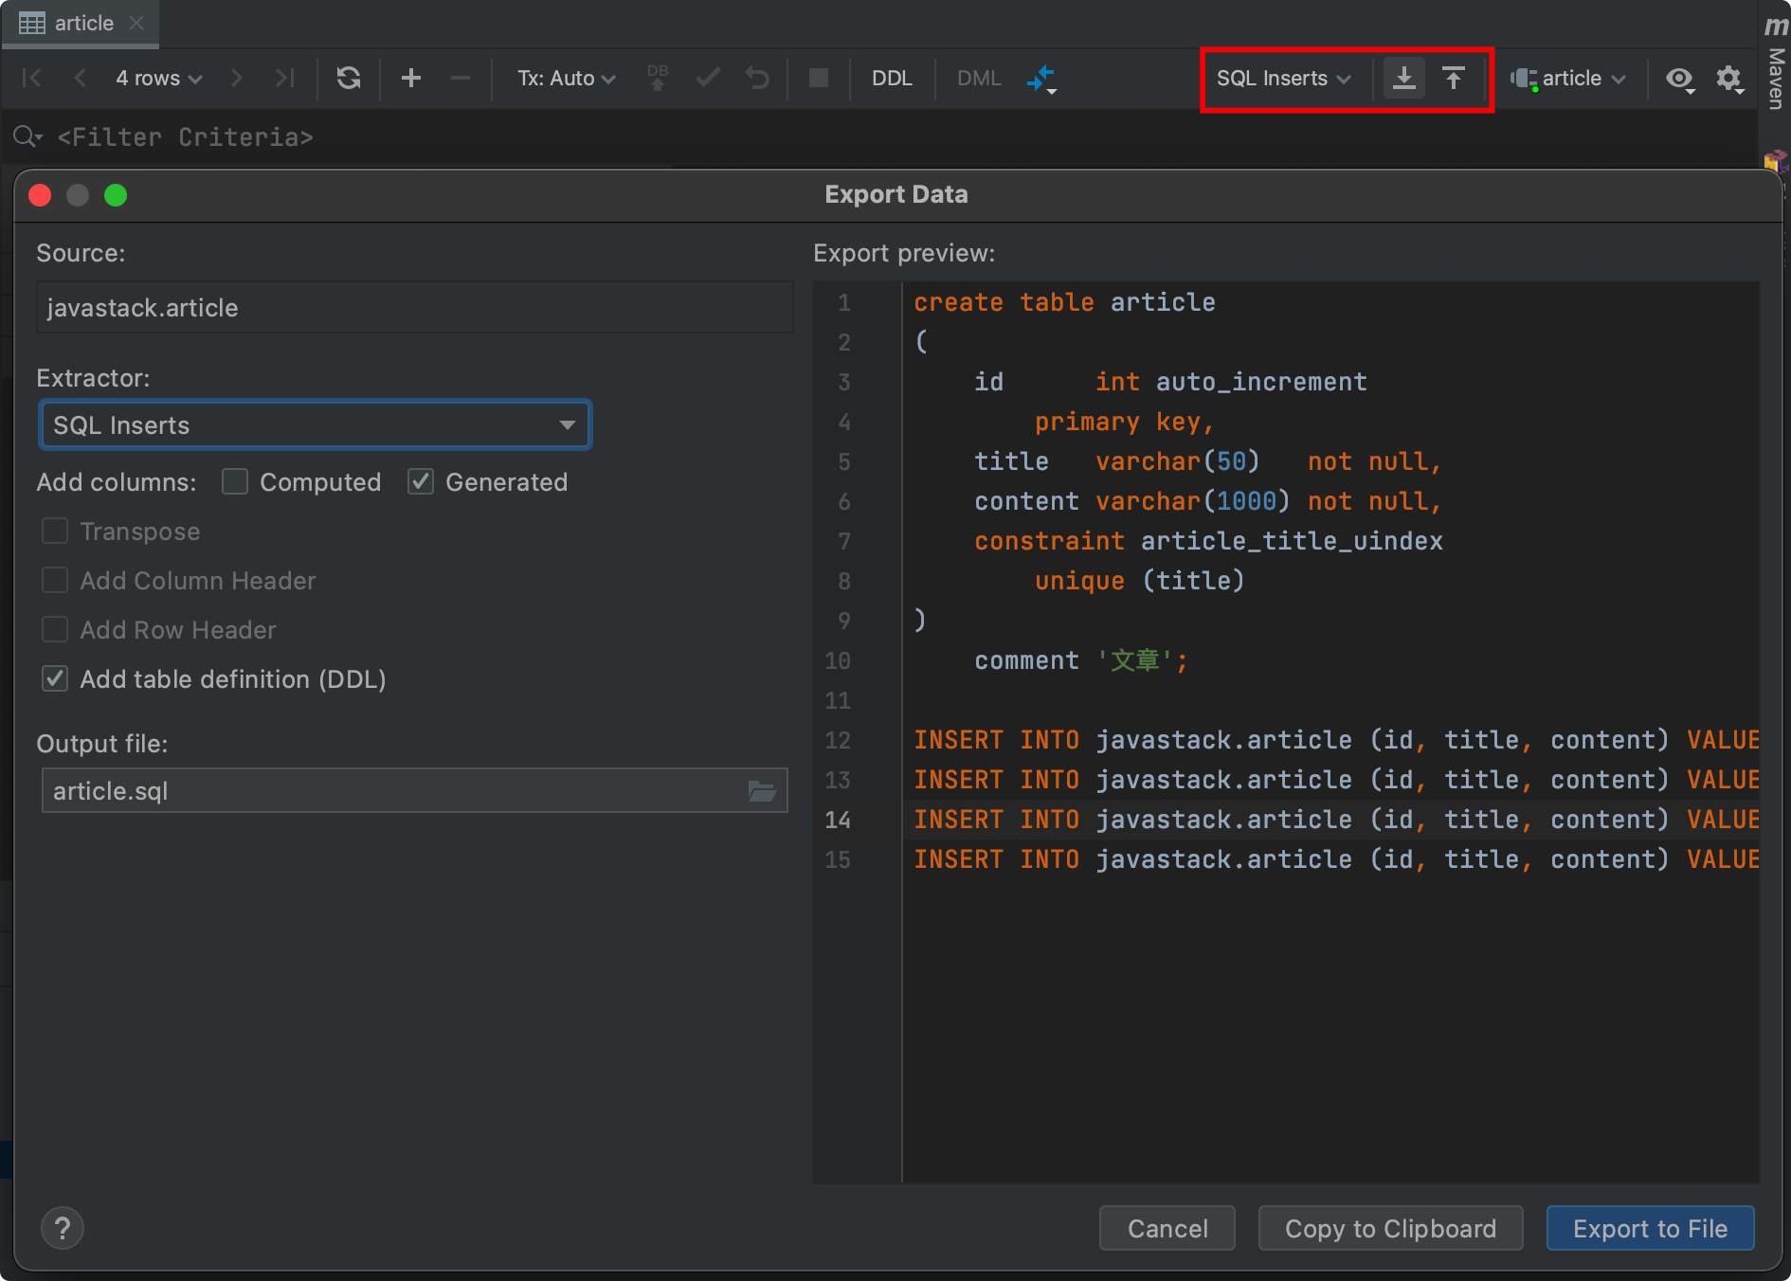Click the Source javastack.article field
Image resolution: width=1791 pixels, height=1281 pixels.
[414, 308]
